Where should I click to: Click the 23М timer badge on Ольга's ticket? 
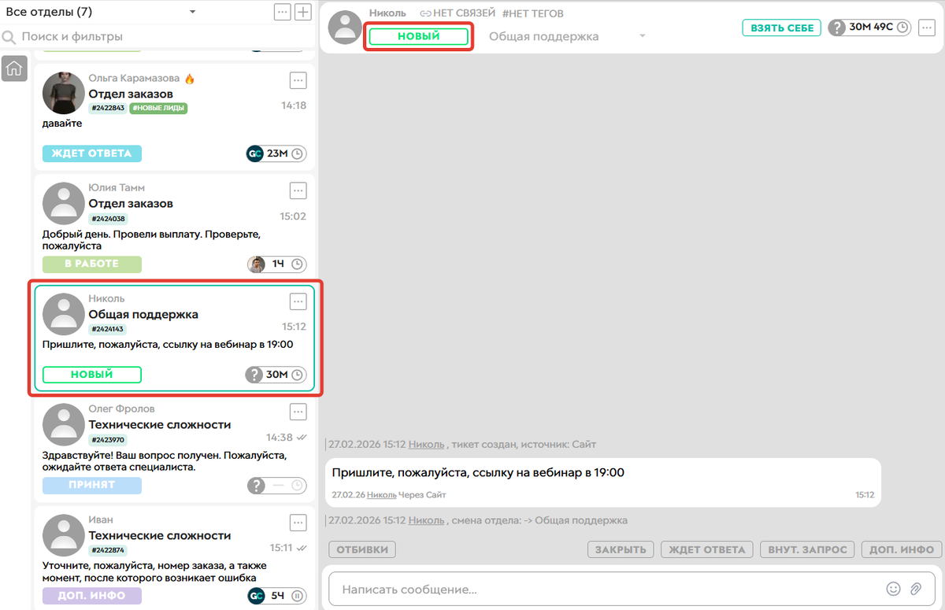tap(276, 153)
